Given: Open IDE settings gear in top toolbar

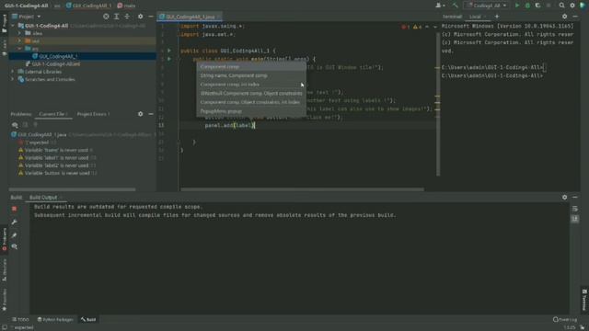Looking at the screenshot, I should (572, 6).
